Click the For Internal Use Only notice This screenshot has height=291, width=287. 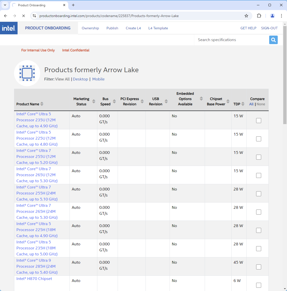(38, 50)
